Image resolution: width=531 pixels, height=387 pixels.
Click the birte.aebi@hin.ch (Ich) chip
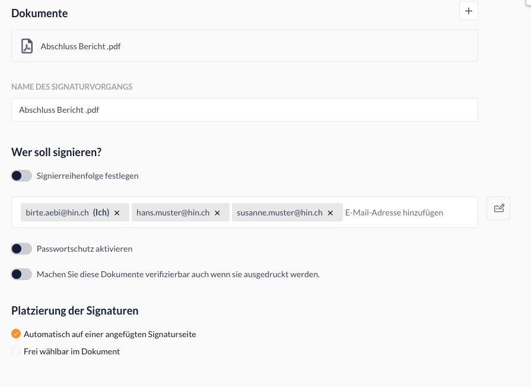(x=75, y=212)
